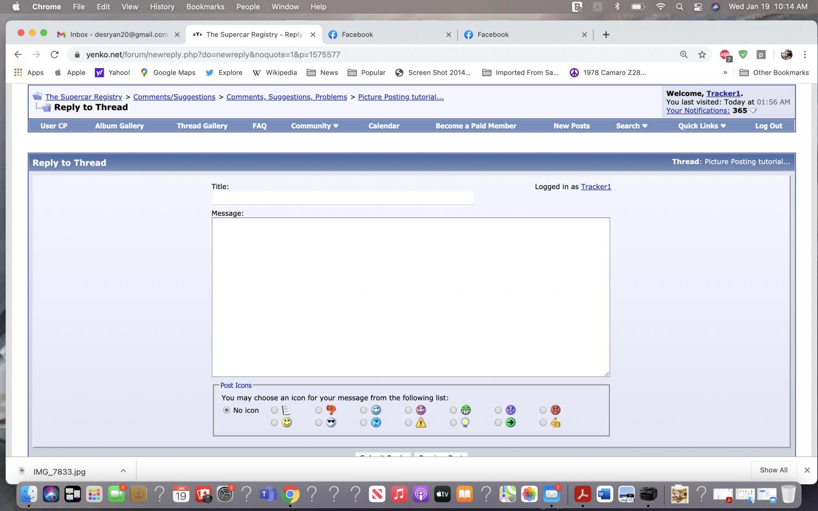The width and height of the screenshot is (818, 511).
Task: Expand the Search dropdown in navbar
Action: (631, 126)
